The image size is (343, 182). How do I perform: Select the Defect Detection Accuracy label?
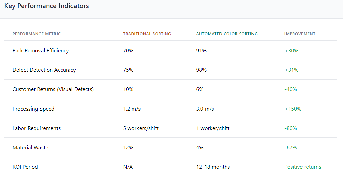44,70
